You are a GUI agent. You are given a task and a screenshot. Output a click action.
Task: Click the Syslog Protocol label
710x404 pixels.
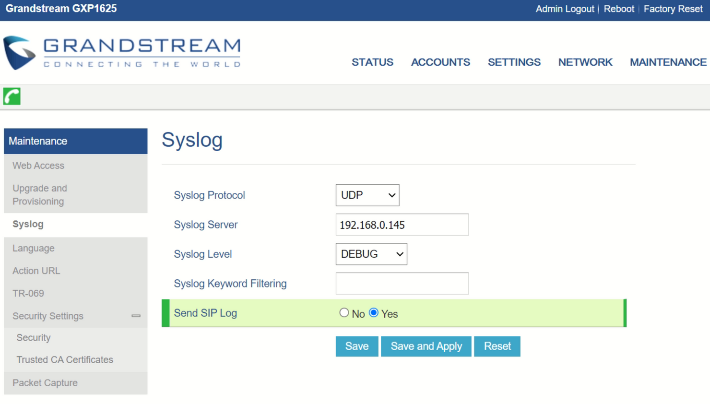coord(209,195)
